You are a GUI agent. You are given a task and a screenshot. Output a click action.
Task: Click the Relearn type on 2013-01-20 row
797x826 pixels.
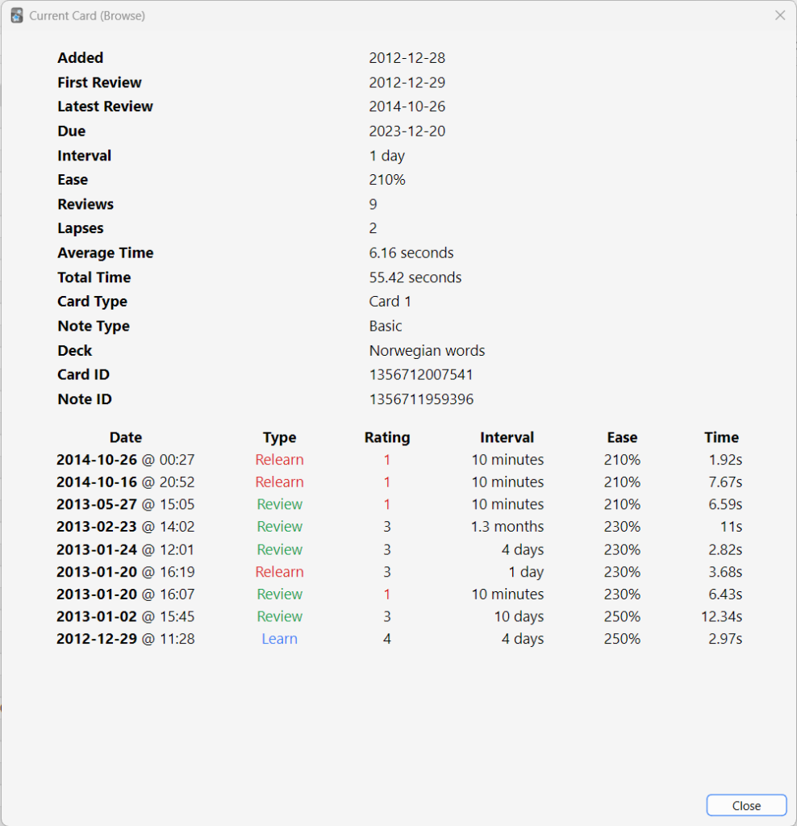tap(279, 572)
